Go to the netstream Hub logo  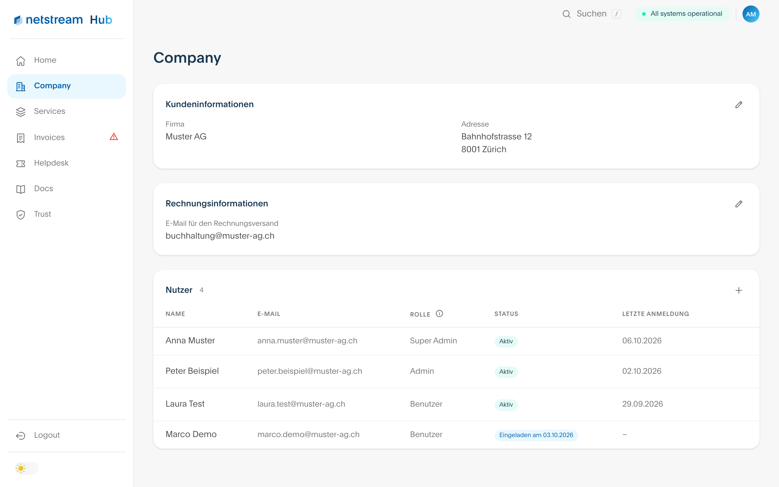63,20
